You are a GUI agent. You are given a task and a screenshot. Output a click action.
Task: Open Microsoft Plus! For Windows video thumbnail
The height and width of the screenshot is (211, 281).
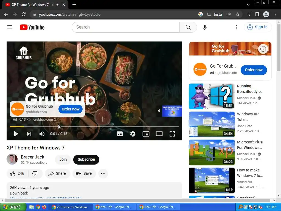click(x=212, y=152)
